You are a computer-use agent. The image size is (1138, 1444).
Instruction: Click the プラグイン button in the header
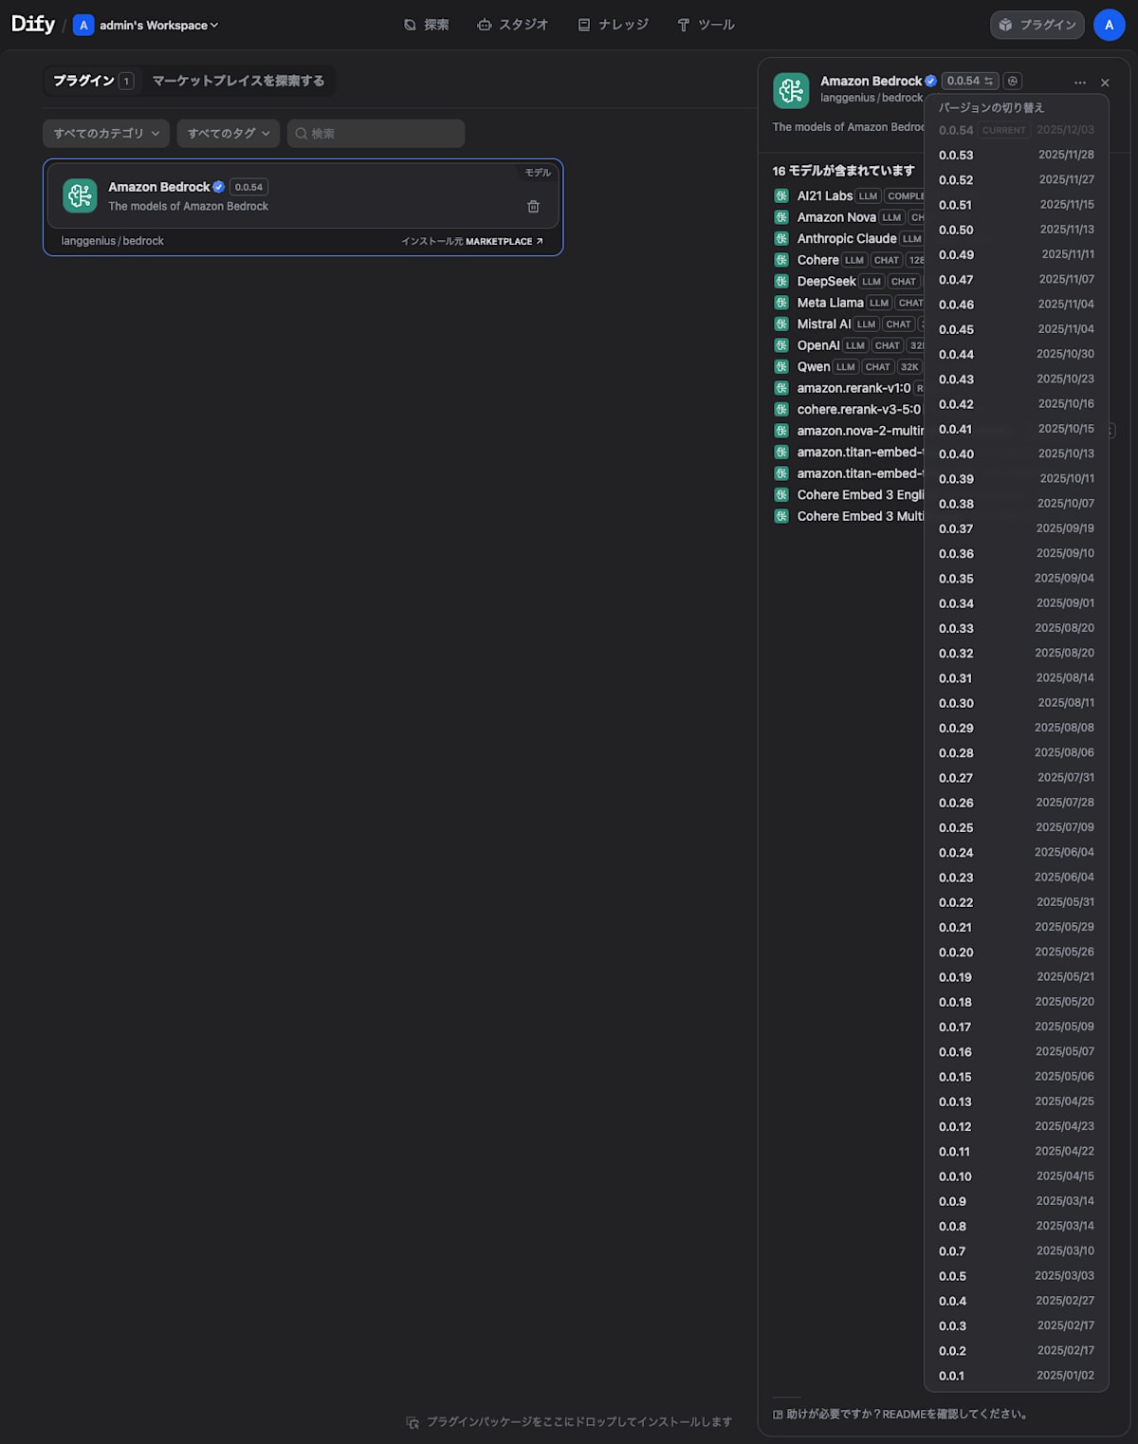[1037, 25]
